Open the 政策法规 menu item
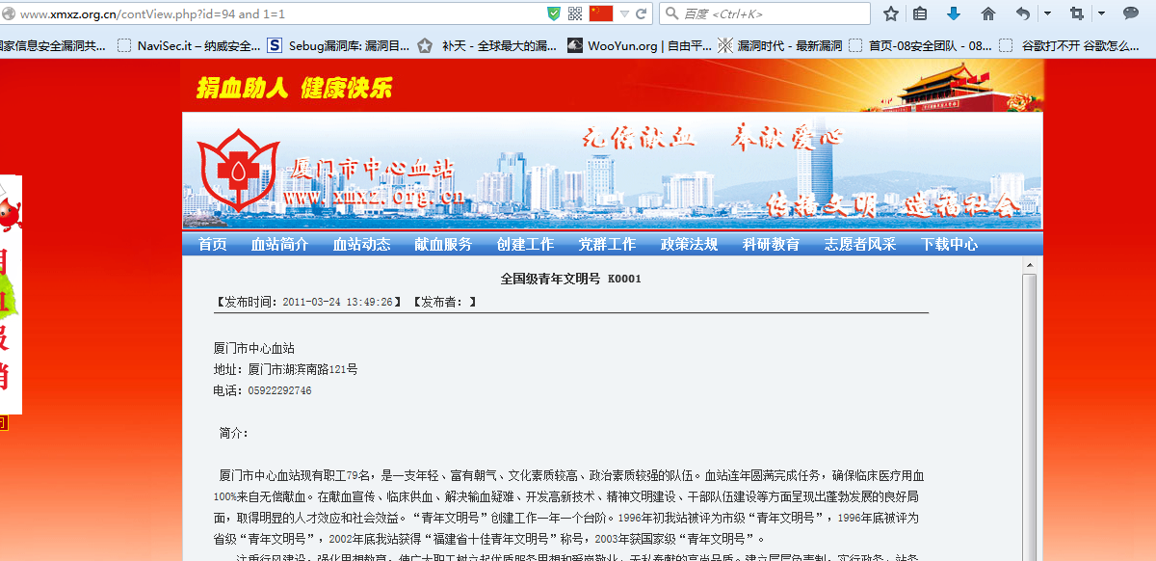Viewport: 1156px width, 561px height. pyautogui.click(x=690, y=244)
